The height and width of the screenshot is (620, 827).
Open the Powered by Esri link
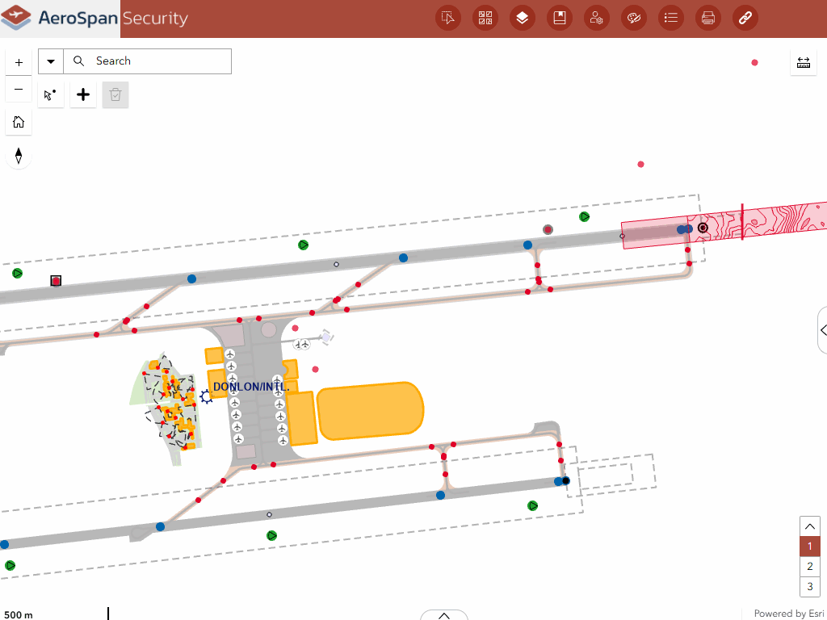click(788, 614)
